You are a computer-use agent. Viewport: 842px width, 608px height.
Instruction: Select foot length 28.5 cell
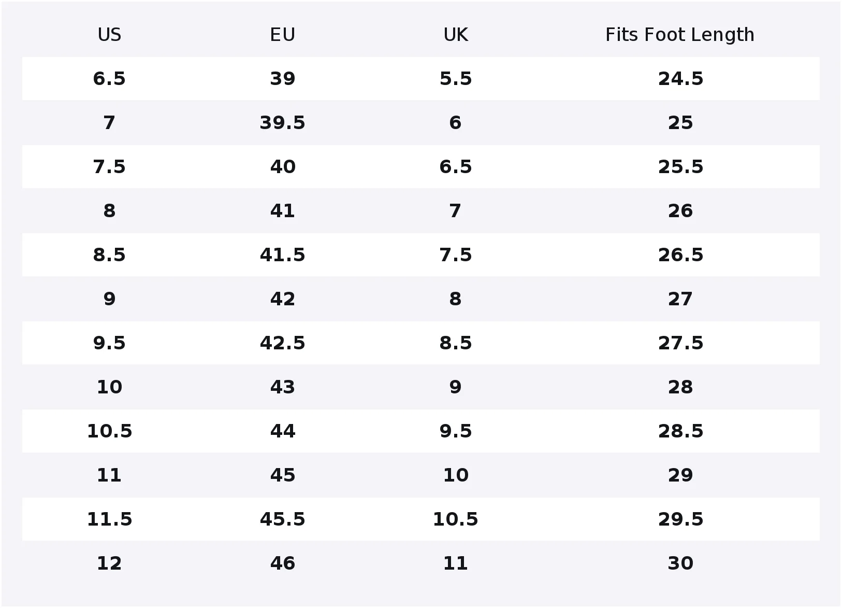coord(680,431)
